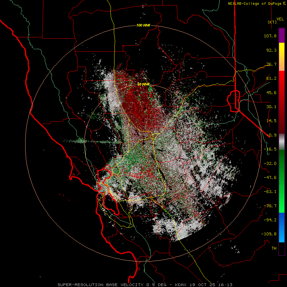Screen dimensions: 287x287
Task: Pick the gray near-zero segment of the color bar
Action: (x=282, y=142)
